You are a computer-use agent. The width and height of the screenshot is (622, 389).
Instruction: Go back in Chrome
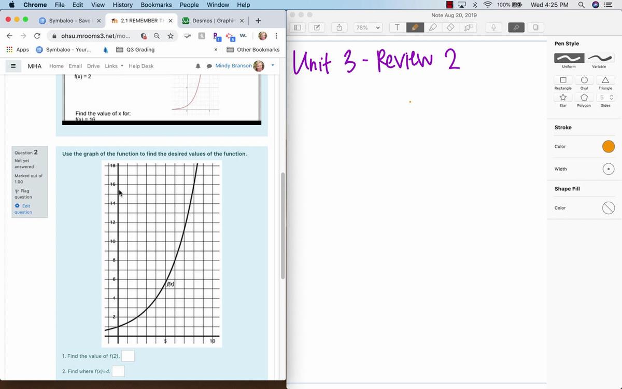pos(9,36)
